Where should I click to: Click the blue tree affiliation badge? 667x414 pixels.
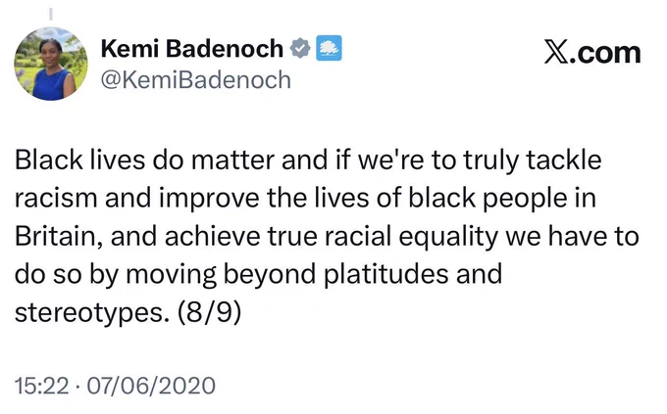329,48
